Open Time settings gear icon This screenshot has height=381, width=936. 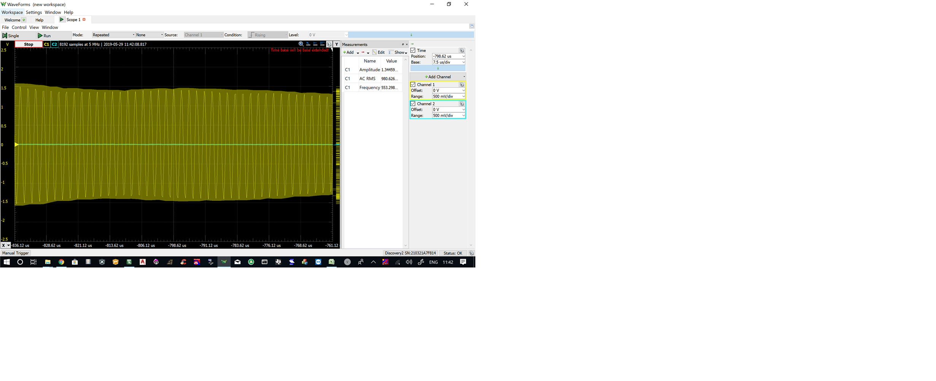[x=462, y=50]
